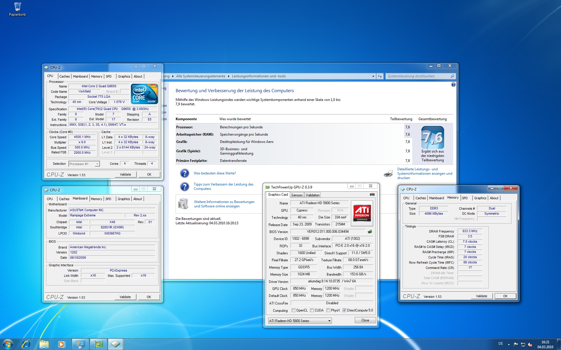The image size is (561, 350).
Task: Expand the Processor #1 selection dropdown
Action: coord(97,164)
